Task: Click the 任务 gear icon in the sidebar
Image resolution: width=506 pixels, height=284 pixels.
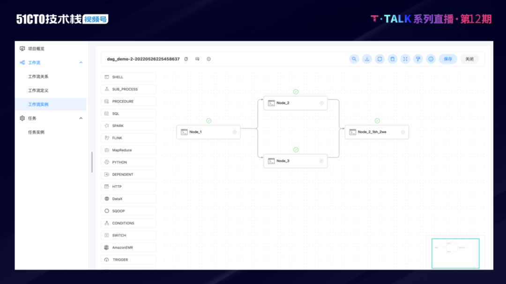Action: tap(22, 118)
